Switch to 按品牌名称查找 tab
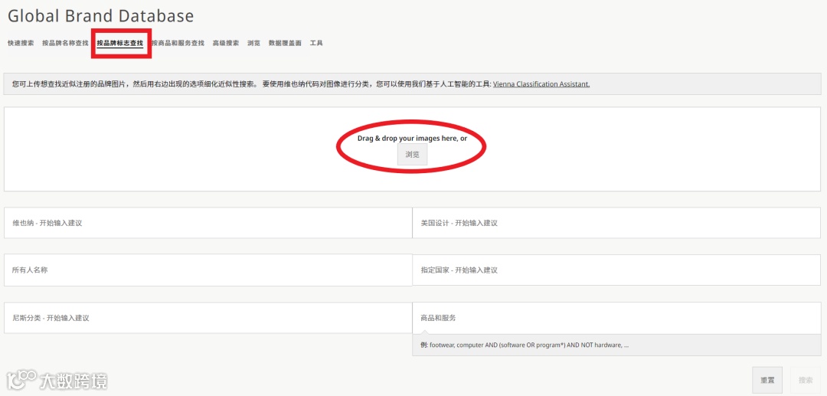Screen dimensions: 827x396 tap(65, 43)
